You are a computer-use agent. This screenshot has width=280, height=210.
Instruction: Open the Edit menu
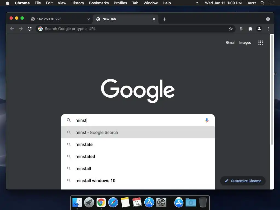pyautogui.click(x=49, y=3)
